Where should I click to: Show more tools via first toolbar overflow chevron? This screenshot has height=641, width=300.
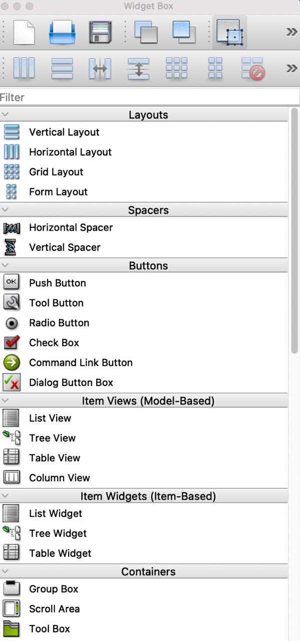point(292,32)
